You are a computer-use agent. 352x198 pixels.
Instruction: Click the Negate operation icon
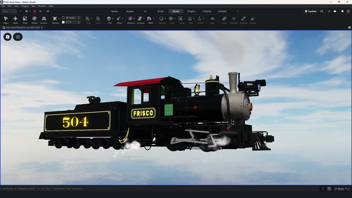pyautogui.click(x=253, y=19)
